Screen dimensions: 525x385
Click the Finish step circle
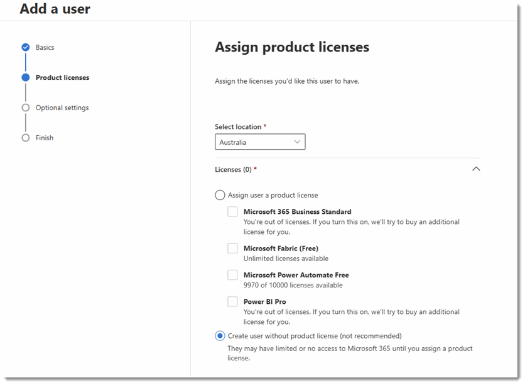26,138
